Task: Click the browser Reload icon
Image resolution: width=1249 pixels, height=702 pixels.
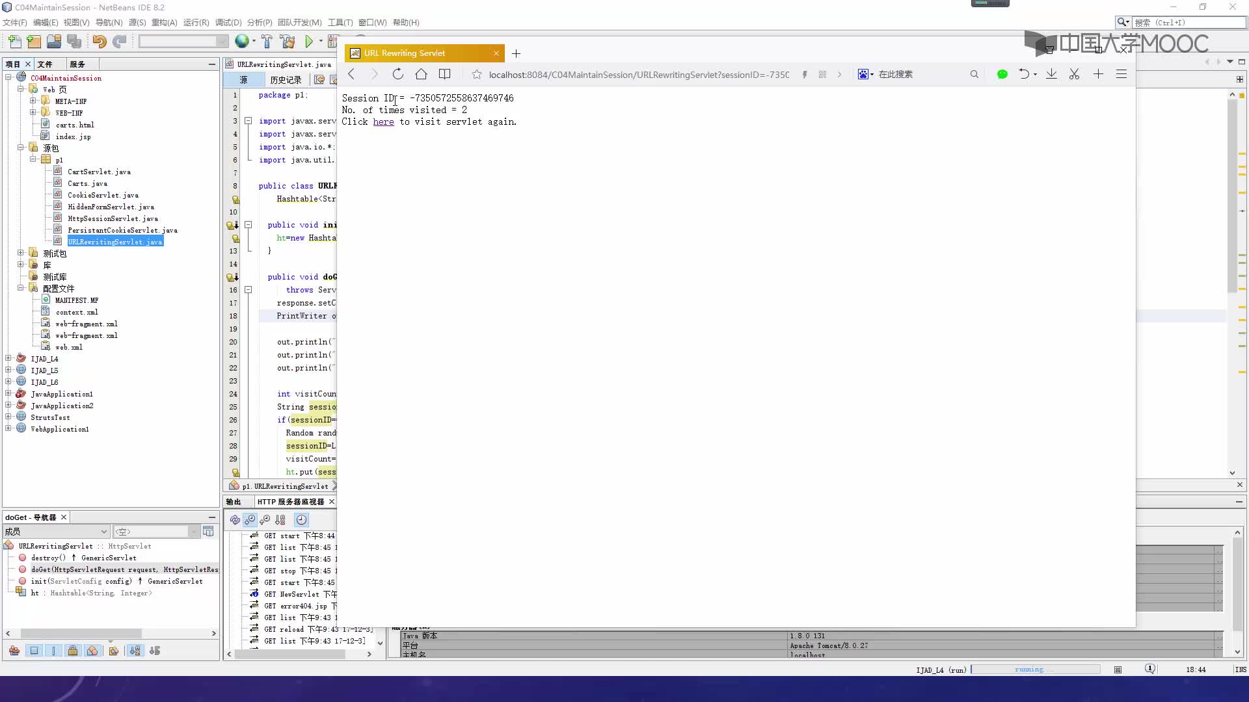Action: point(396,75)
